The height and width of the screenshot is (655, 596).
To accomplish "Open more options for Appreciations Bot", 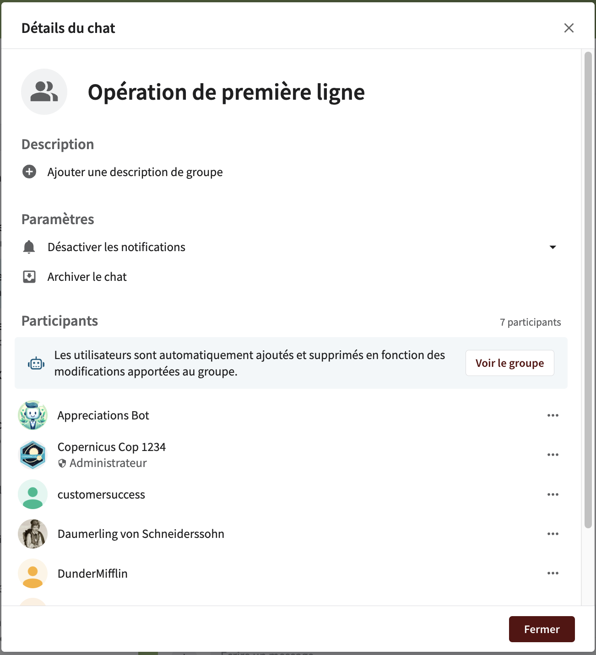I will coord(553,415).
